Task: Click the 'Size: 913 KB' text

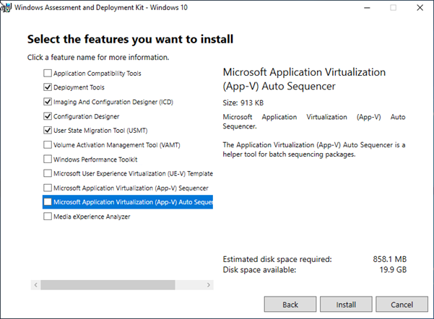Action: (243, 103)
